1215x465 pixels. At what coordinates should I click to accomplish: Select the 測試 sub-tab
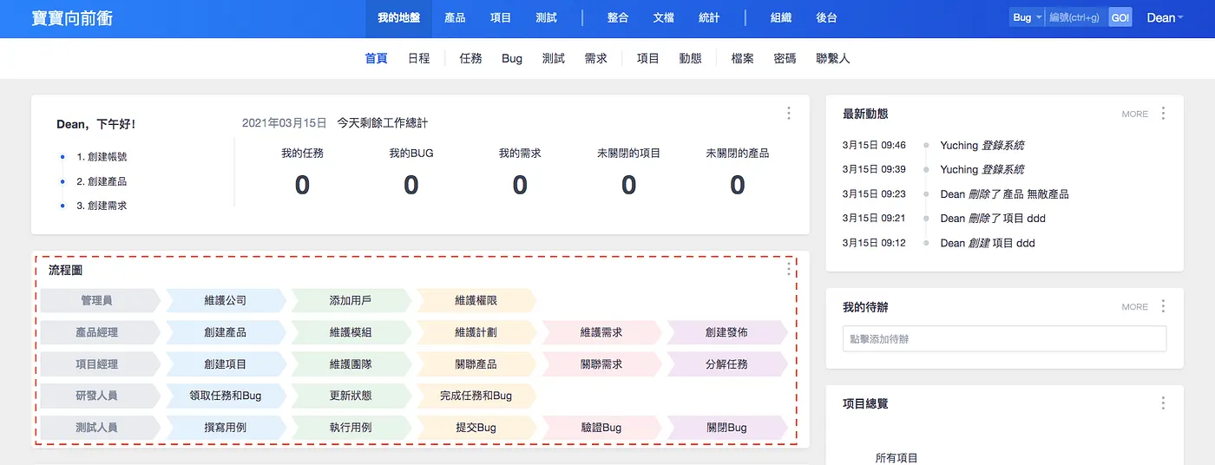(554, 58)
